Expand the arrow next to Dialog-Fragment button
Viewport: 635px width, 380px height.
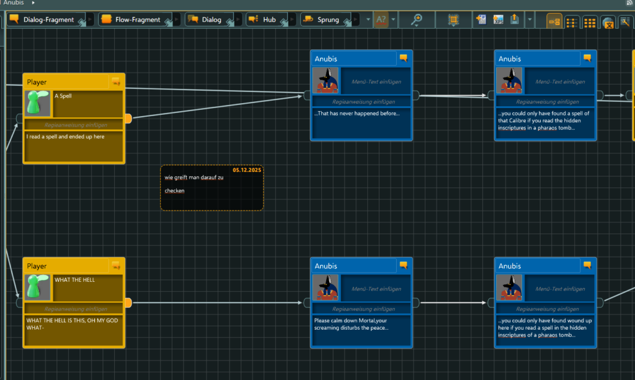pos(90,20)
